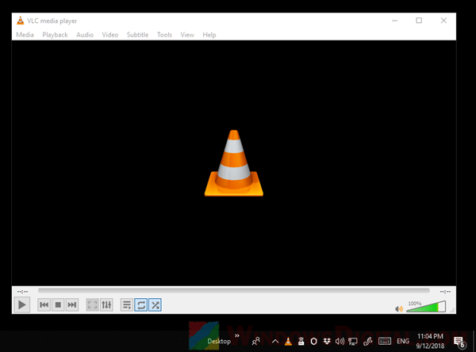476x352 pixels.
Task: Click the elapsed time label
Action: [22, 292]
